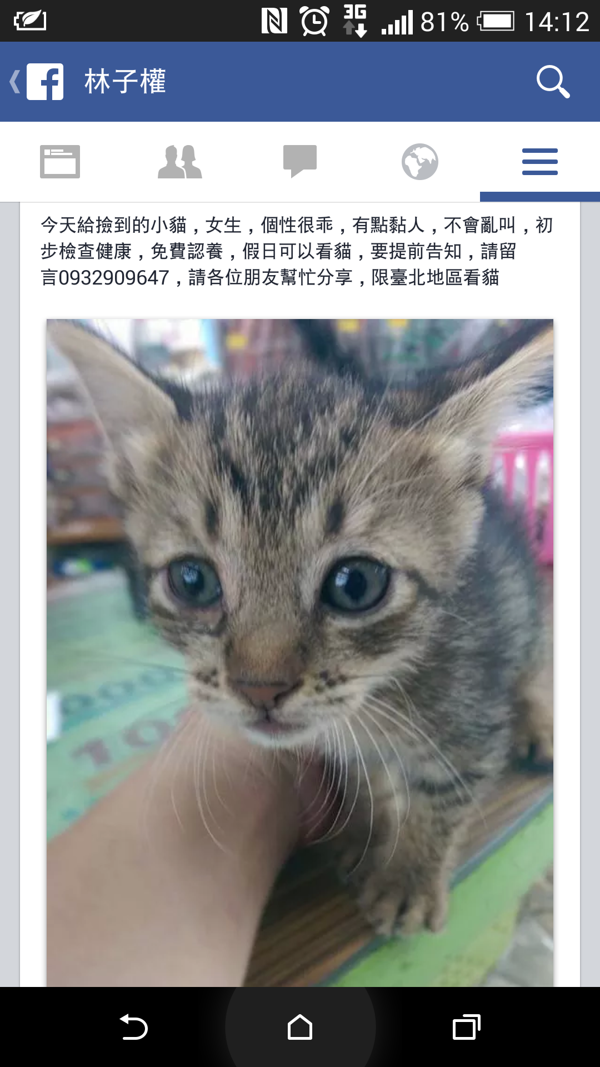Open the Messages speech bubble tab
This screenshot has height=1067, width=600.
(300, 162)
